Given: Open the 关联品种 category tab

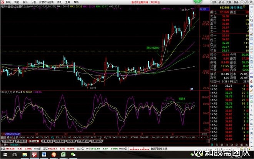Looking at the screenshot, I should pos(8,141).
